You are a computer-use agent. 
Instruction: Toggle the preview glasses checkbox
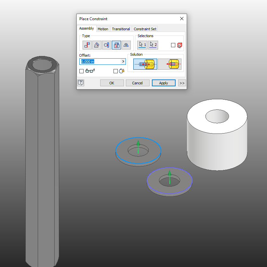coord(82,71)
